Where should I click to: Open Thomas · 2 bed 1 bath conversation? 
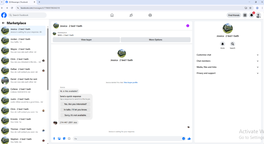pos(23,131)
